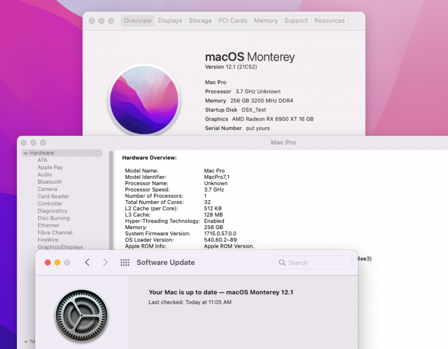Select Ethernet in hardware sidebar
This screenshot has width=448, height=349.
tap(48, 225)
